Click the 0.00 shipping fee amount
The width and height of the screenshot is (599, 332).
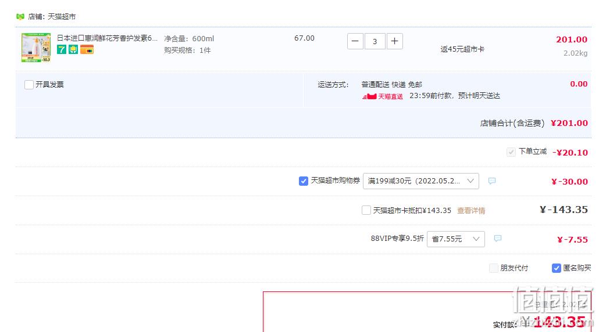[579, 84]
